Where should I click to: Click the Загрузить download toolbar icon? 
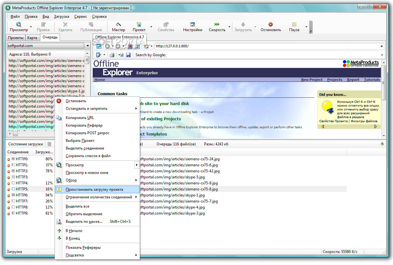pos(243,24)
